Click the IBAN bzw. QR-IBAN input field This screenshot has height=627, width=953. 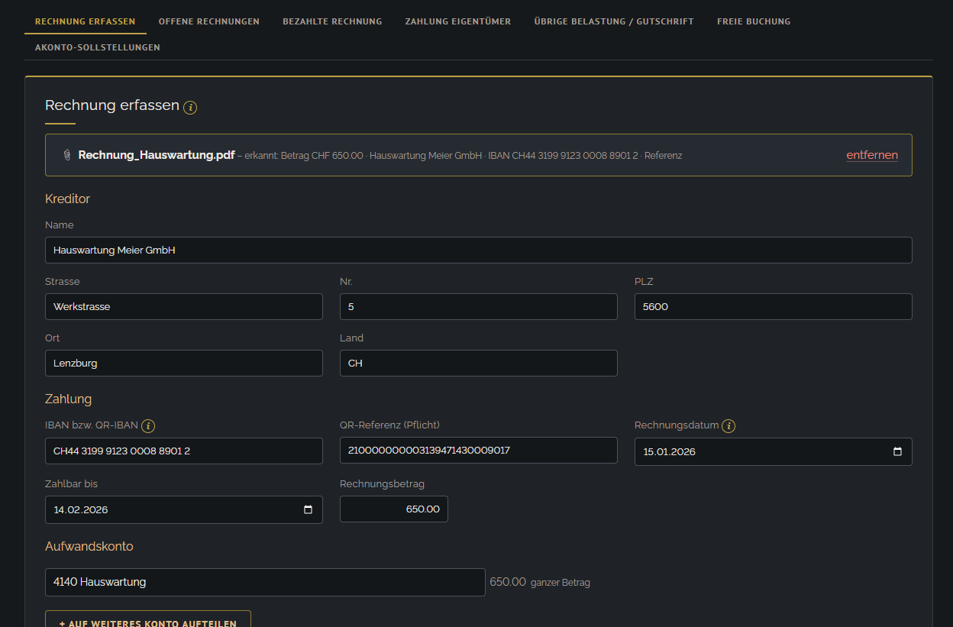(x=184, y=451)
